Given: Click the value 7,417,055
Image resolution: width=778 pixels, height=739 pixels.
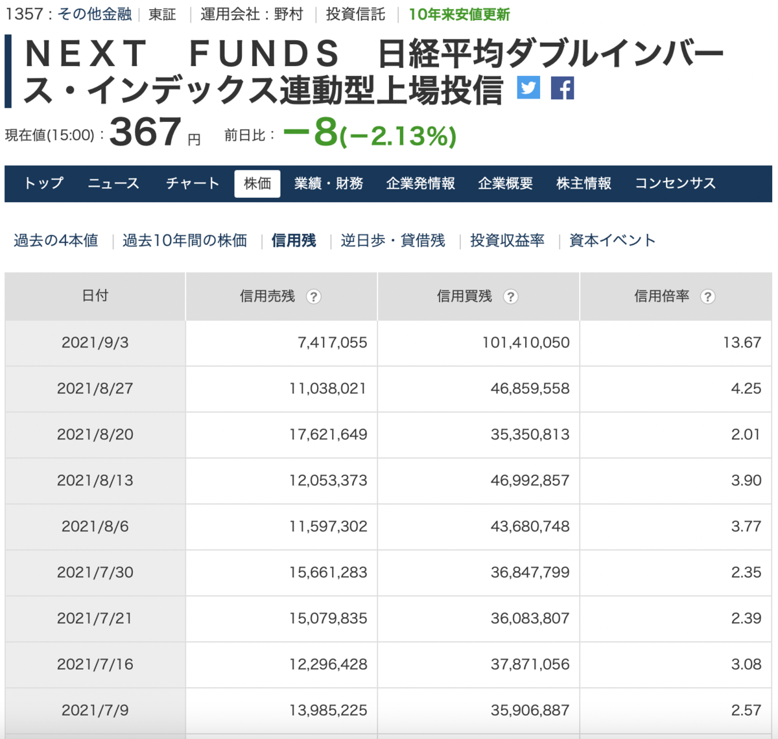Looking at the screenshot, I should (x=333, y=343).
